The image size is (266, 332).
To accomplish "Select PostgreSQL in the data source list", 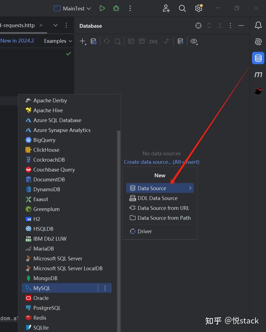I will 47,308.
